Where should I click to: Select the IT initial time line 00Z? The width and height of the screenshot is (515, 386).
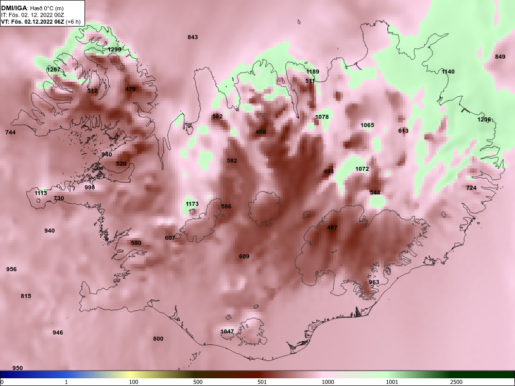pos(33,15)
